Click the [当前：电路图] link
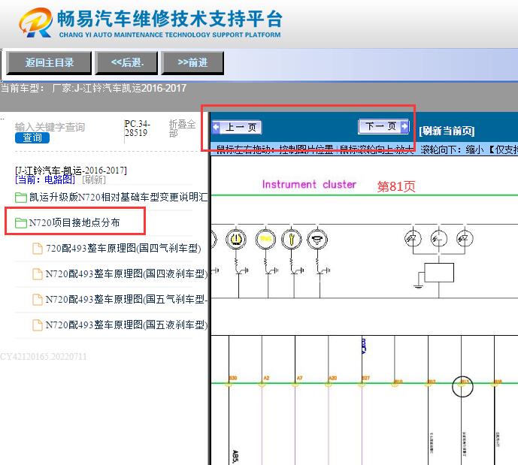Screen dimensions: 518x465 [45, 180]
